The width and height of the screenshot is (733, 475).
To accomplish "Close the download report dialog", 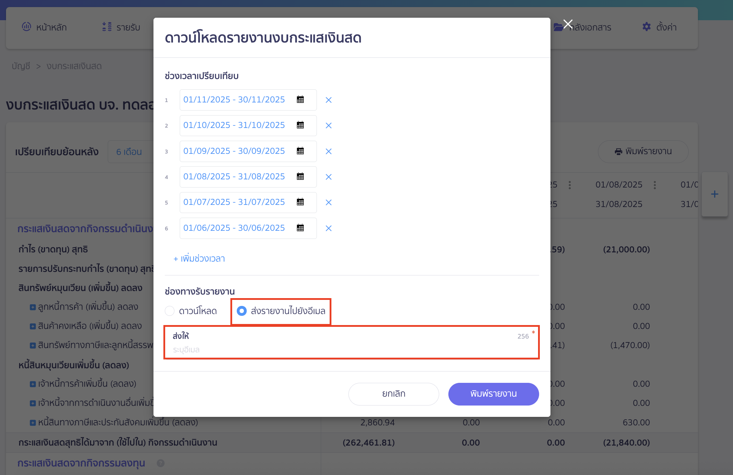I will [x=568, y=24].
